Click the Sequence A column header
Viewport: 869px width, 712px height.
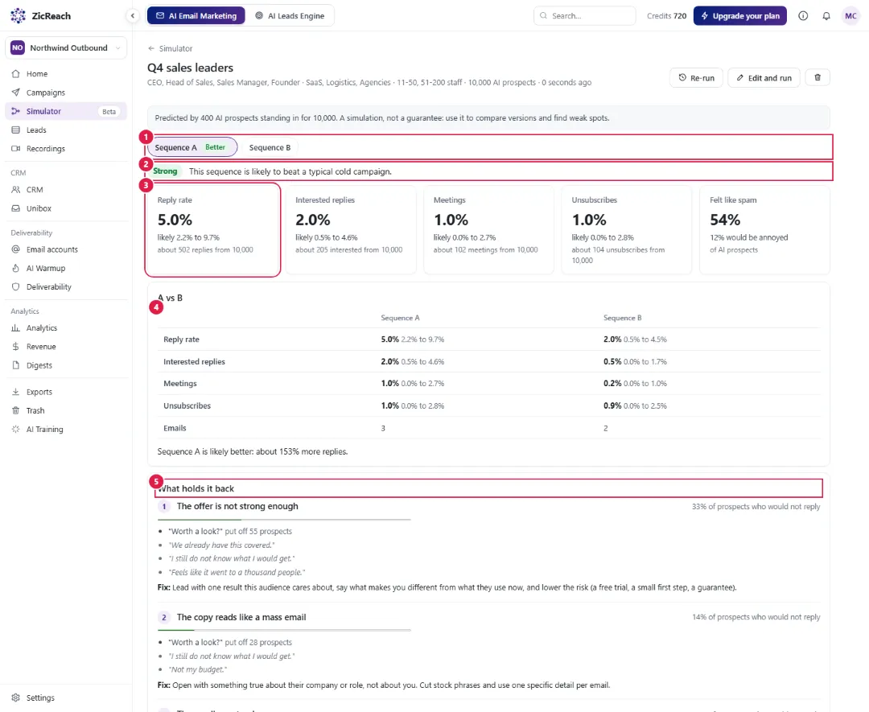[400, 318]
